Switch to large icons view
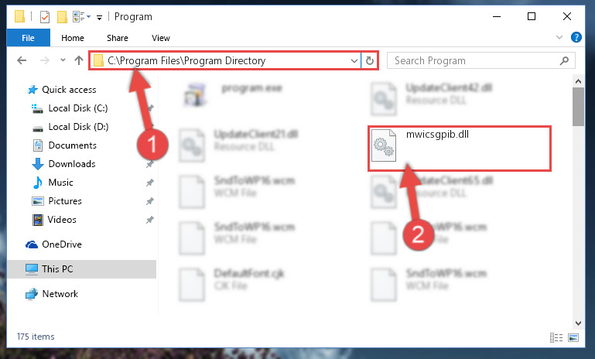This screenshot has height=359, width=595. [x=573, y=337]
